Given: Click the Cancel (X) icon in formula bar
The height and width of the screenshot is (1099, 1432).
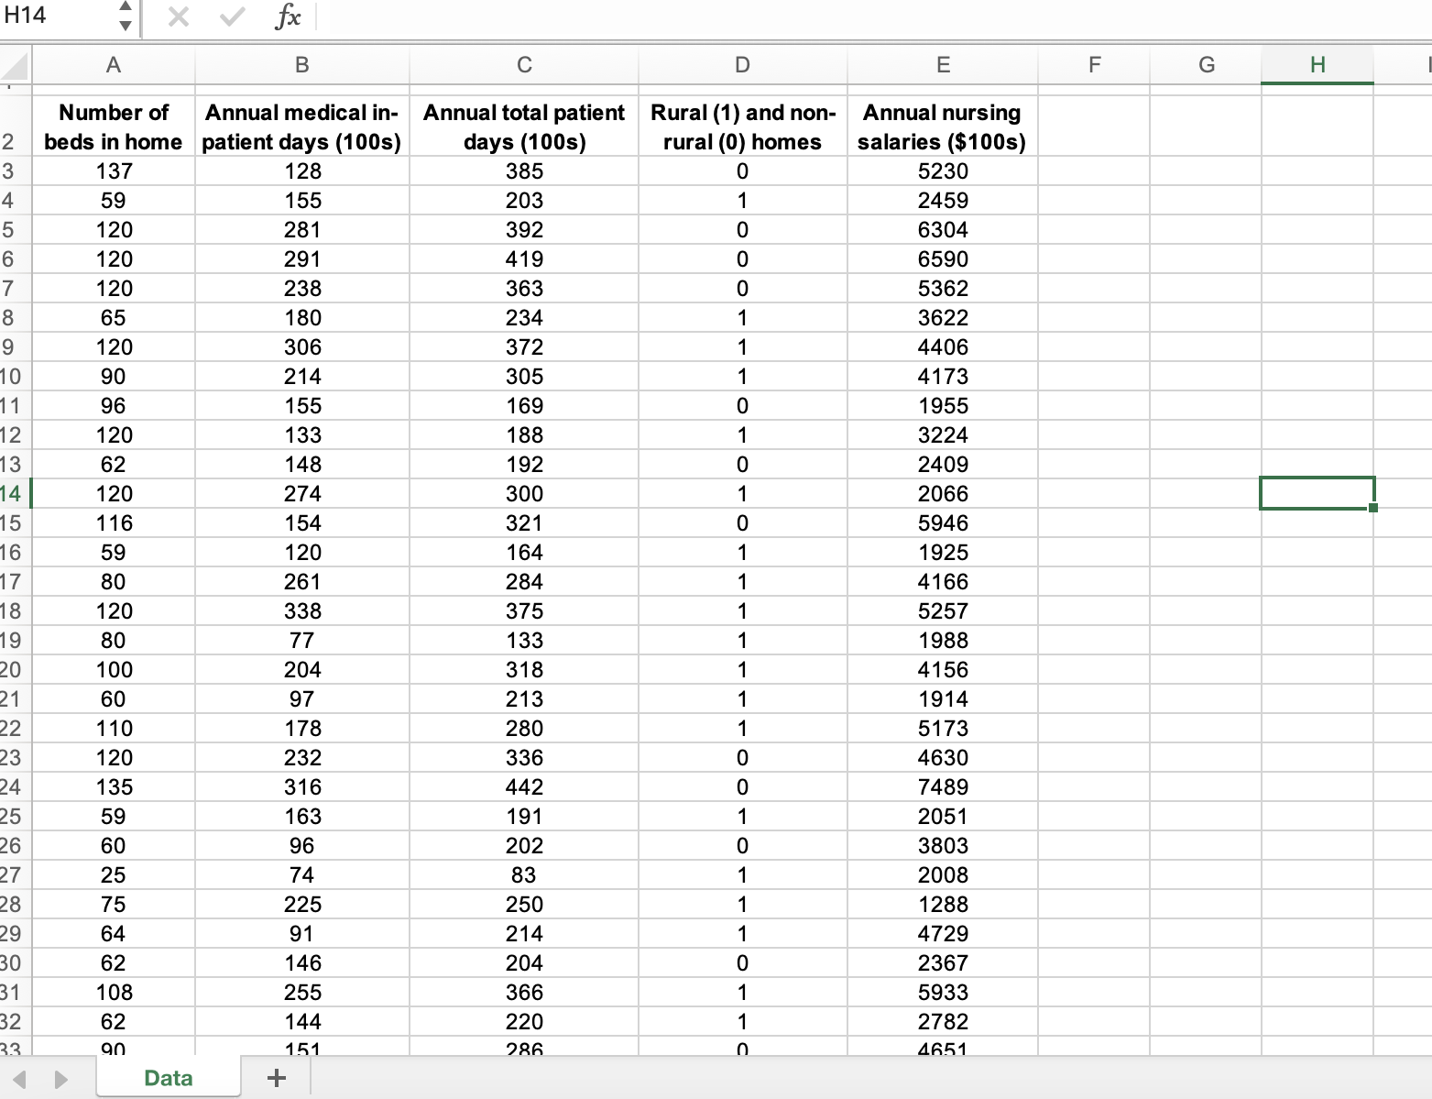Looking at the screenshot, I should click(x=180, y=16).
